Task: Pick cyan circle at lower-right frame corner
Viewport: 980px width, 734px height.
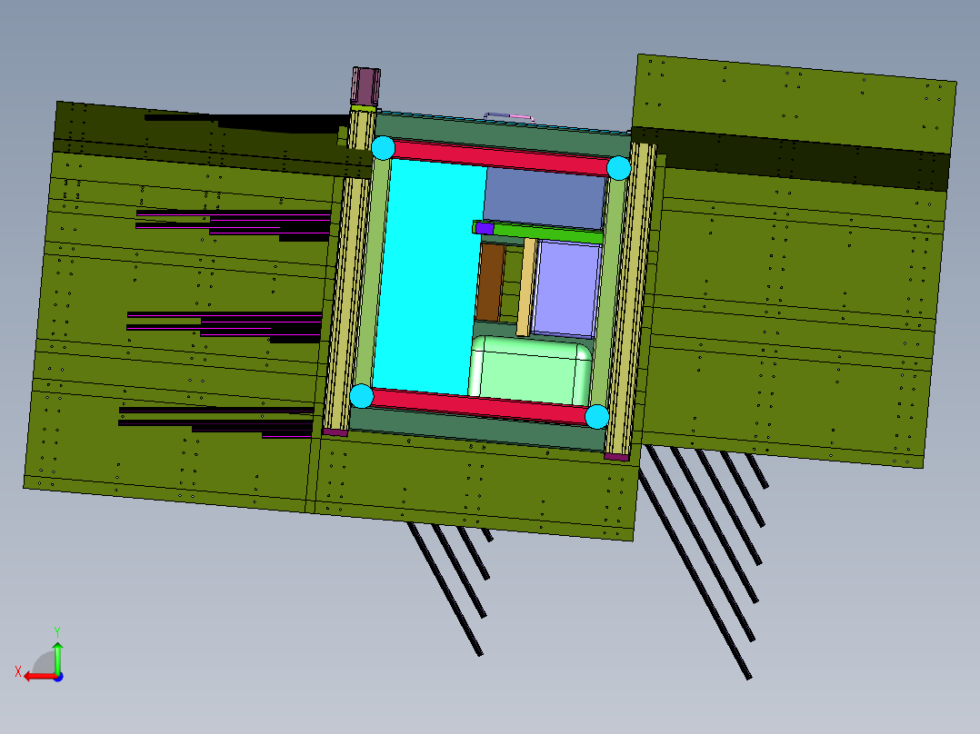Action: pos(597,417)
